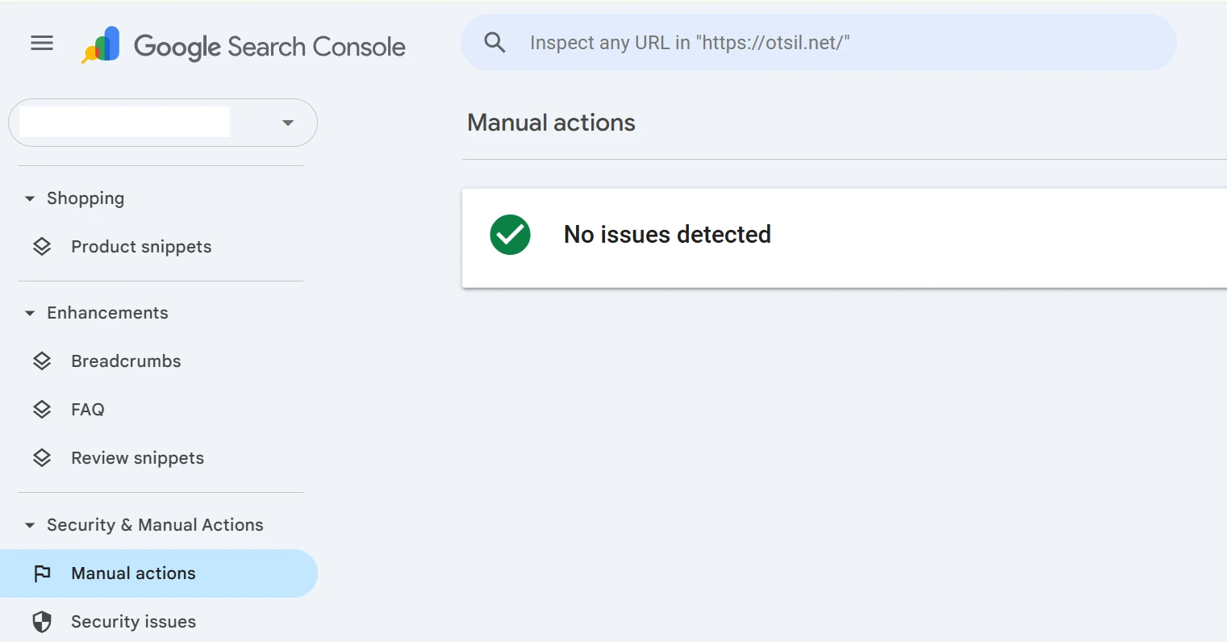Image resolution: width=1227 pixels, height=642 pixels.
Task: Open the hamburger navigation menu
Action: (x=42, y=44)
